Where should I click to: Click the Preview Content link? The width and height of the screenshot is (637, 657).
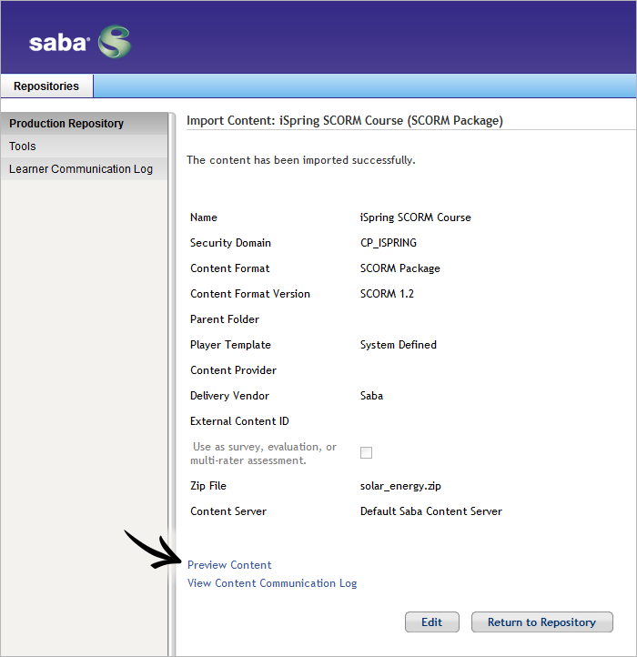pyautogui.click(x=229, y=565)
